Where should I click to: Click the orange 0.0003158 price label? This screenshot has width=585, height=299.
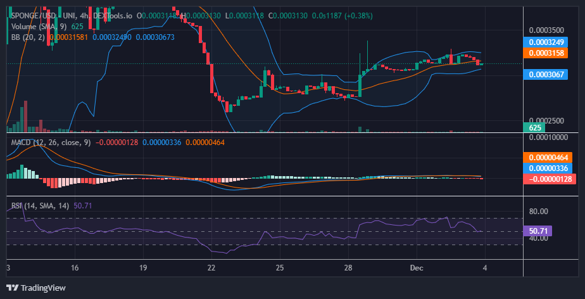546,53
